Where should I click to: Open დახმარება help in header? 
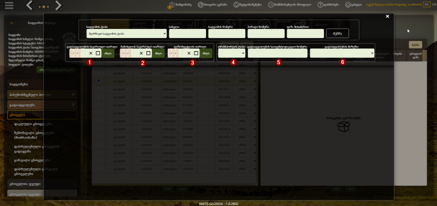[328, 5]
